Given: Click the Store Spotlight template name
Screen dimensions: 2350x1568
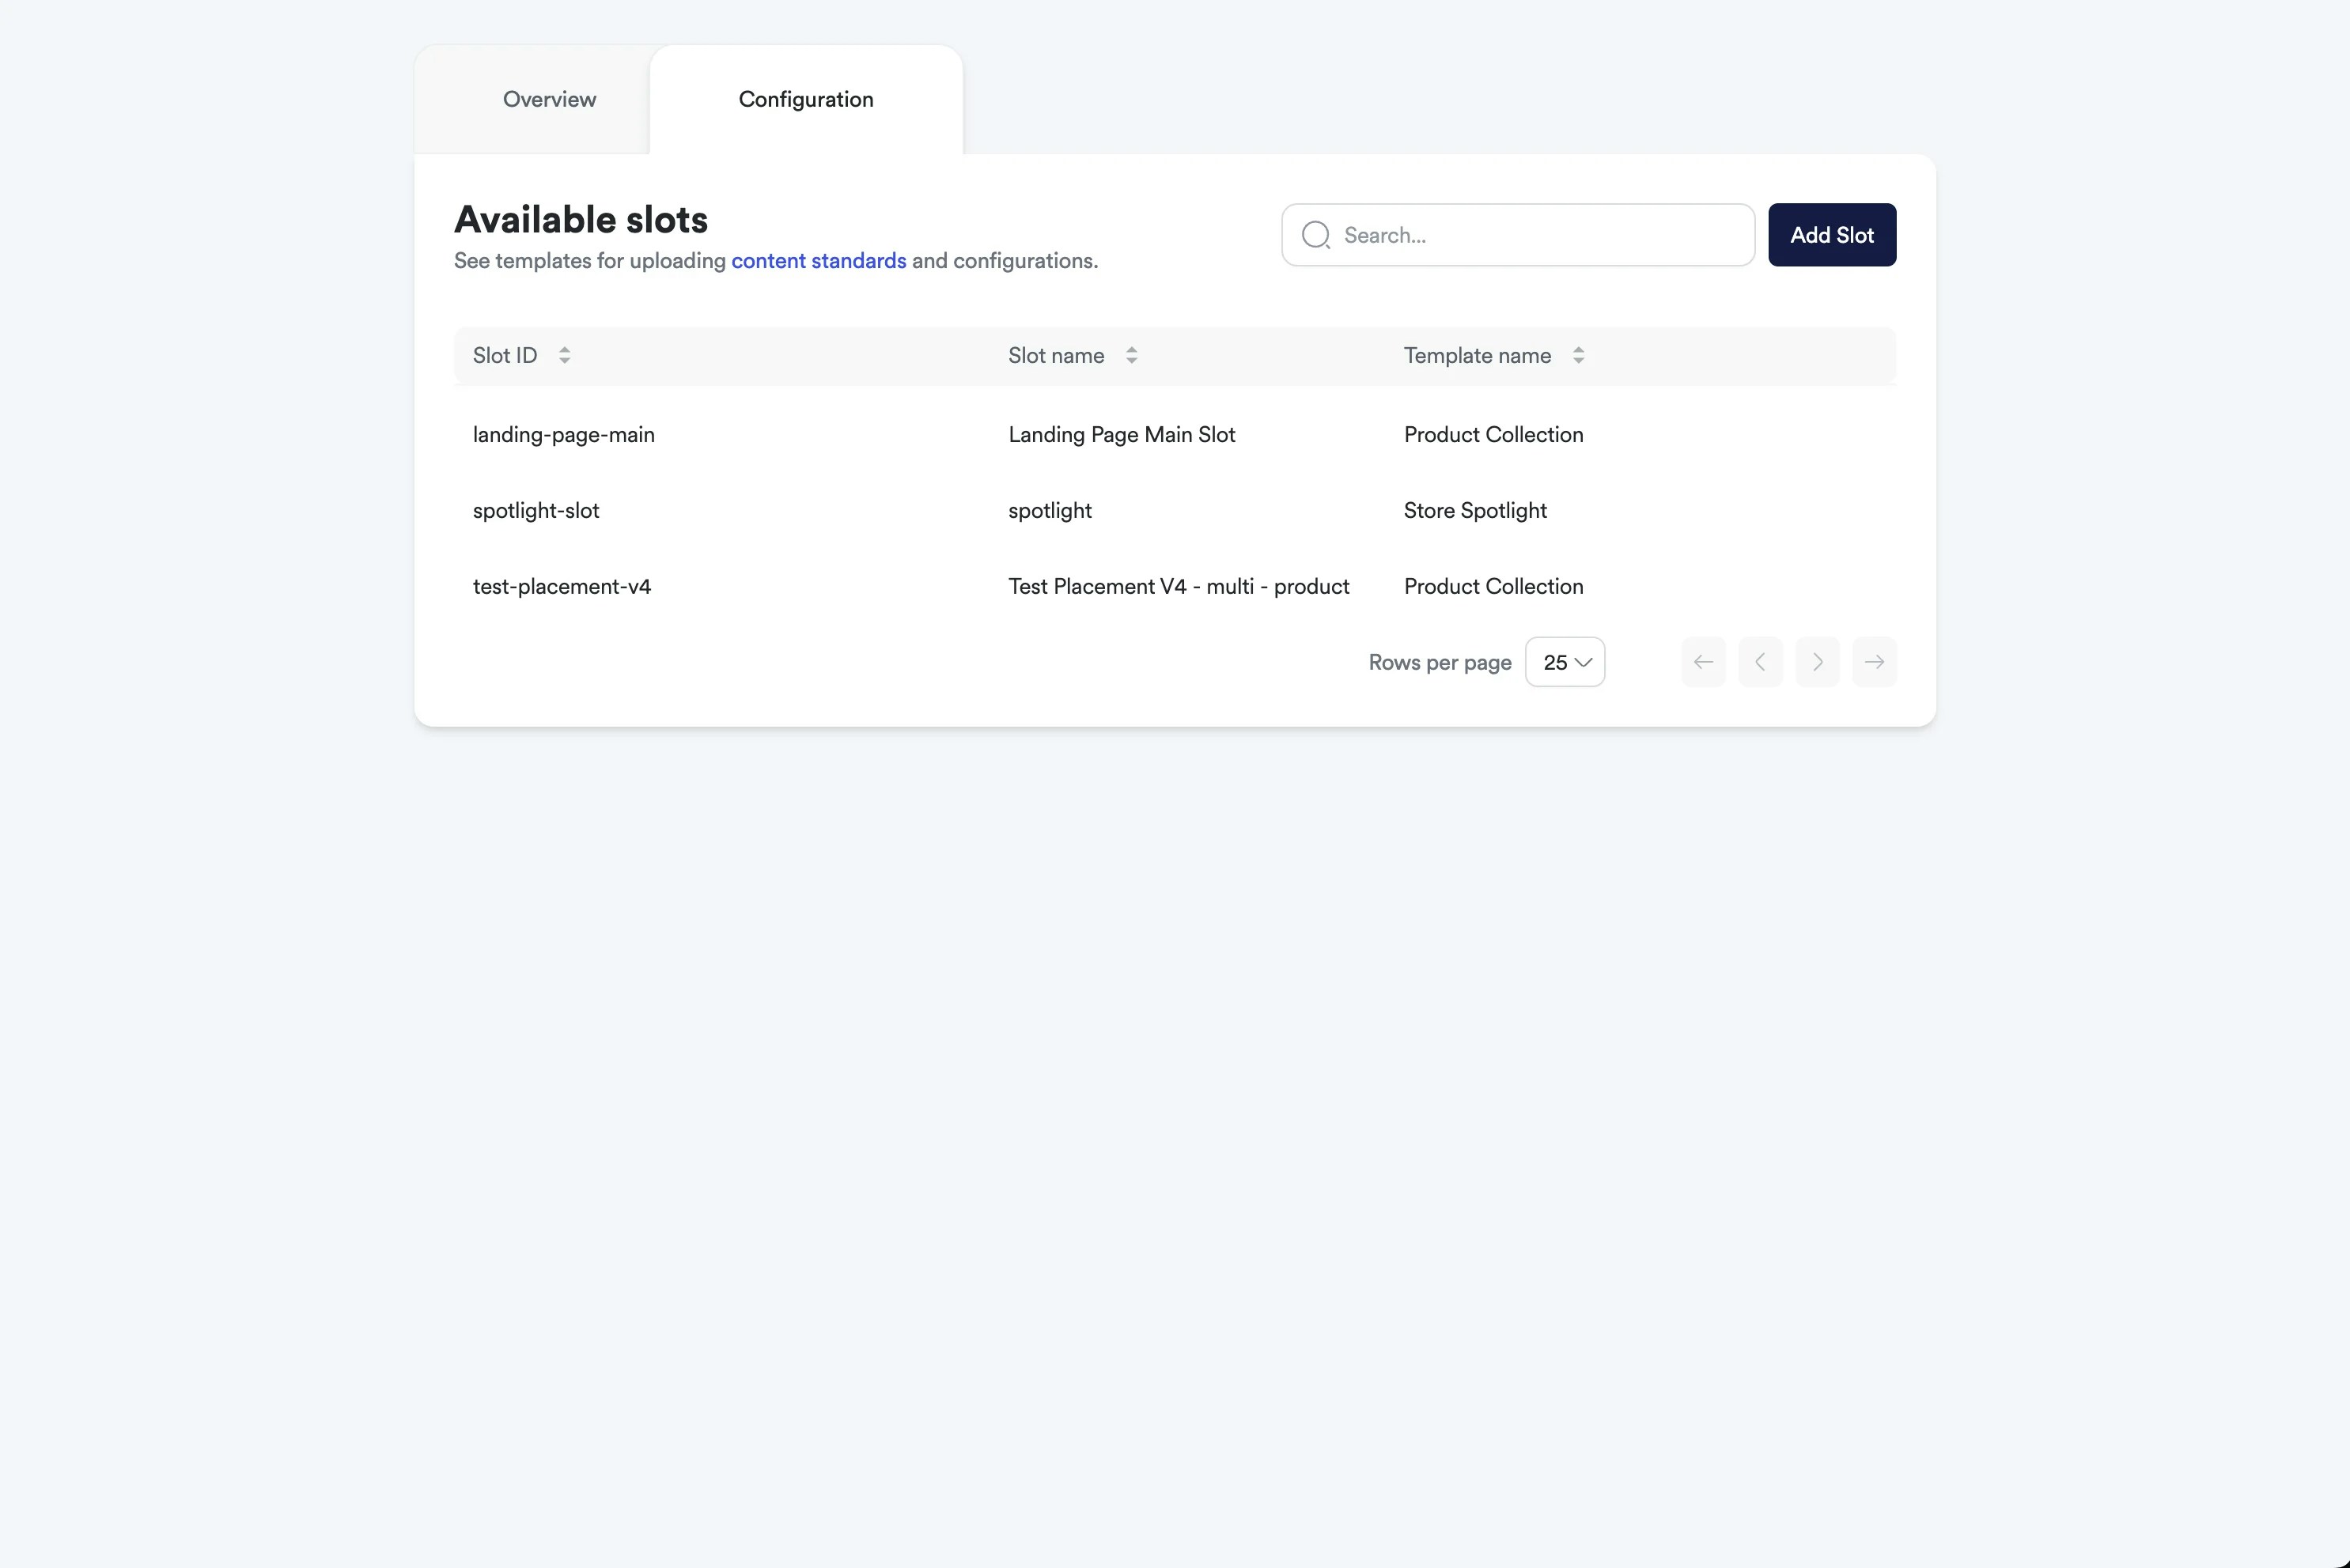Looking at the screenshot, I should click(x=1476, y=510).
